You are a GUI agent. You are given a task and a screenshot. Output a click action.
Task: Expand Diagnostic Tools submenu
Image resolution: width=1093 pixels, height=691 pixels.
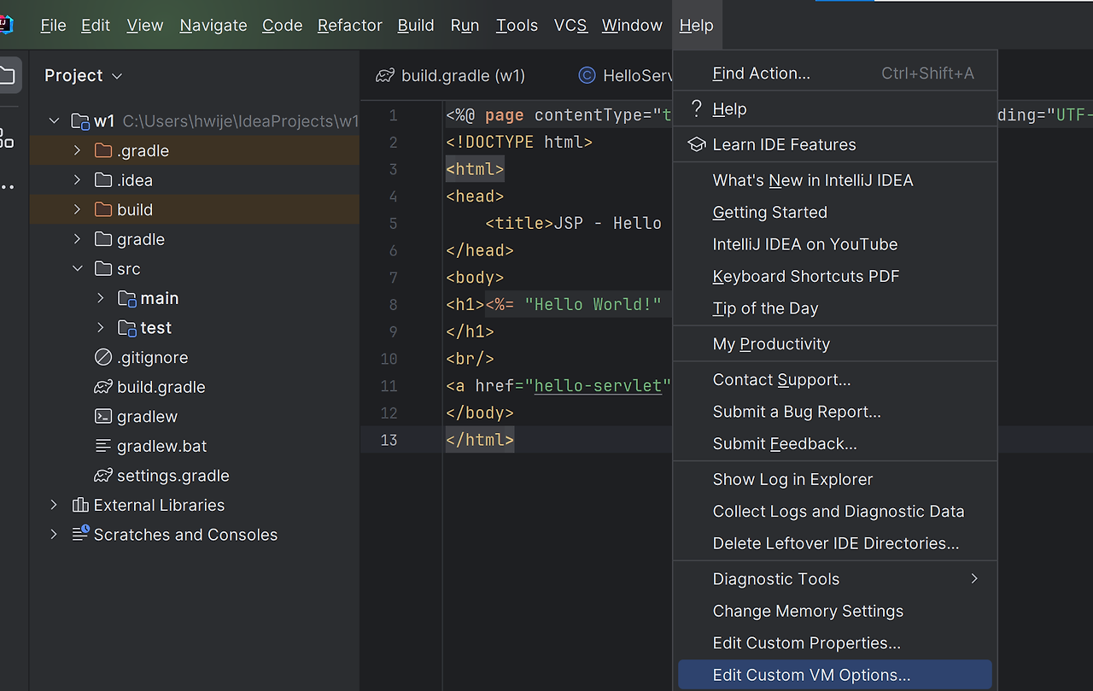835,579
